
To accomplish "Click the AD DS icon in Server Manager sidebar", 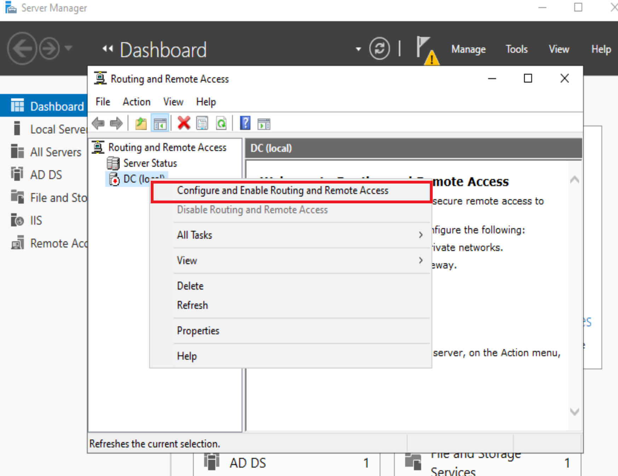I will coord(17,175).
